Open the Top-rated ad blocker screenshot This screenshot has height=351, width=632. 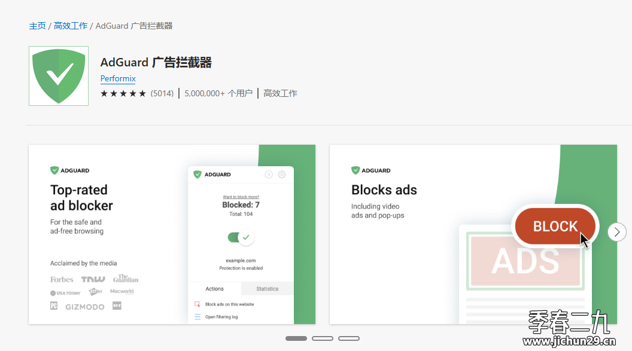click(x=172, y=234)
